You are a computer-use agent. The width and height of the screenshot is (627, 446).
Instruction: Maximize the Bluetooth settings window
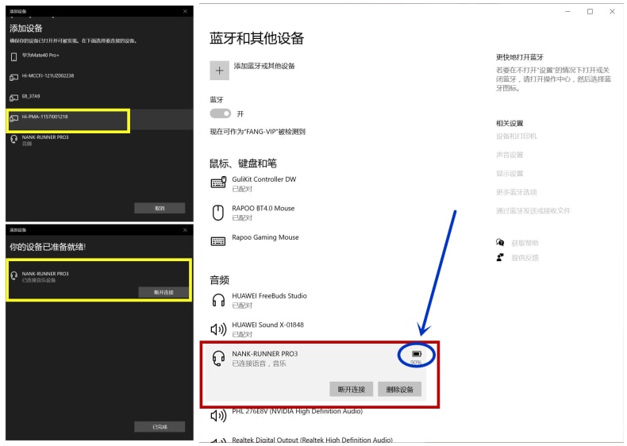pyautogui.click(x=590, y=12)
